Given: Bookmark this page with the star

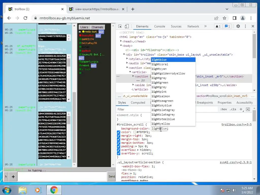Looking at the screenshot, I should [224, 18].
